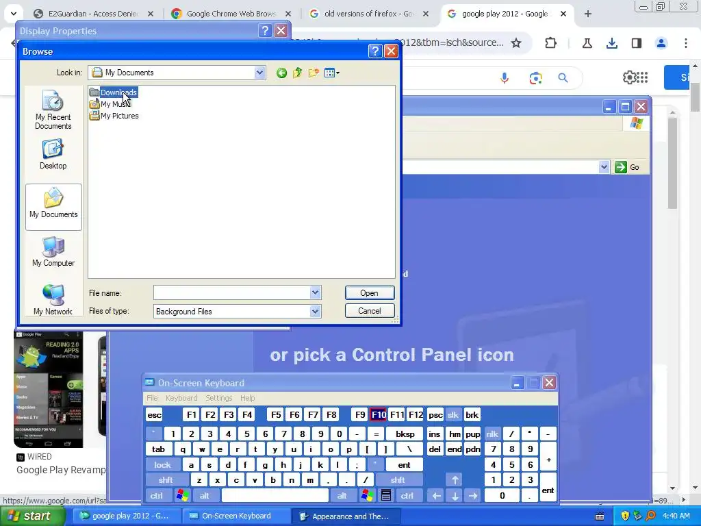Click the Cancel button in Browse dialog
This screenshot has width=701, height=526.
tap(370, 311)
